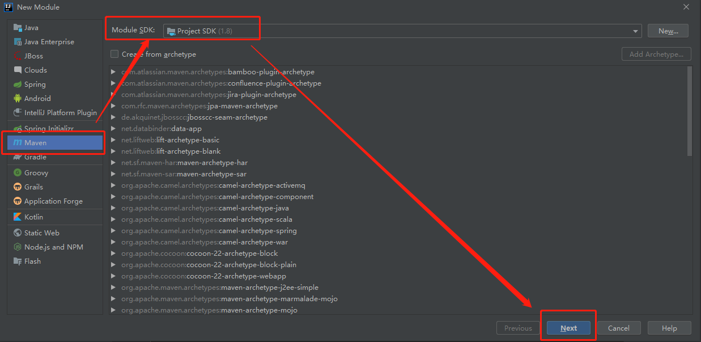The height and width of the screenshot is (342, 701).
Task: Expand camel-archetype-spring arrow
Action: coord(113,231)
